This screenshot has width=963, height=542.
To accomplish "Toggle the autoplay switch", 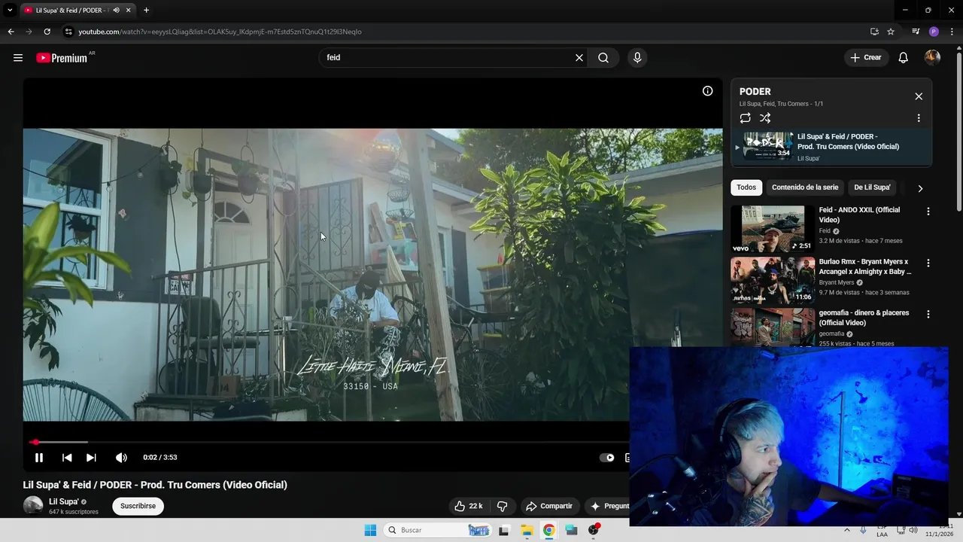I will (606, 458).
